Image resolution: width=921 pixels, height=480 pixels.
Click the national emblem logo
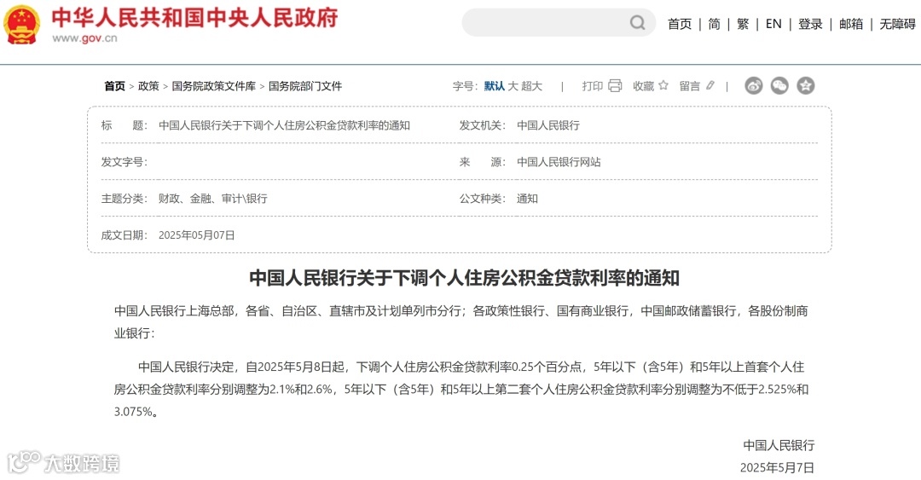pos(21,25)
